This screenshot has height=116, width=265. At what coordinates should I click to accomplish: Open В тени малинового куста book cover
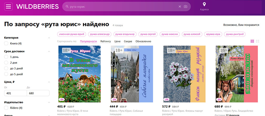(79, 74)
